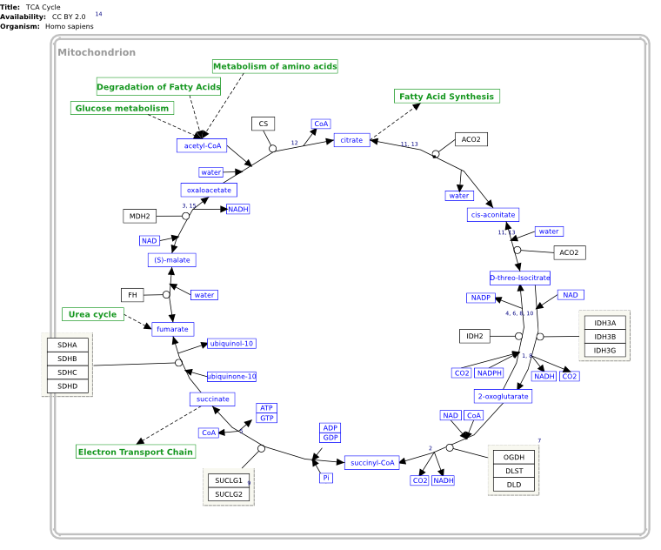This screenshot has width=661, height=550.
Task: Click the cis-aconitate metabolite node
Action: (493, 215)
